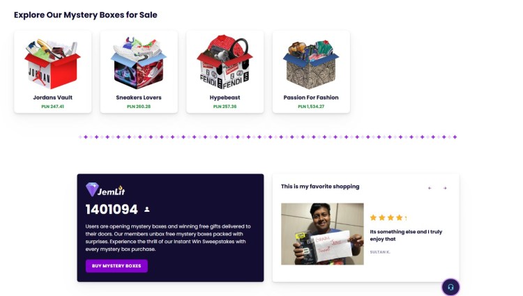Open the Jordans Vault title link
523x296 pixels.
coord(52,98)
